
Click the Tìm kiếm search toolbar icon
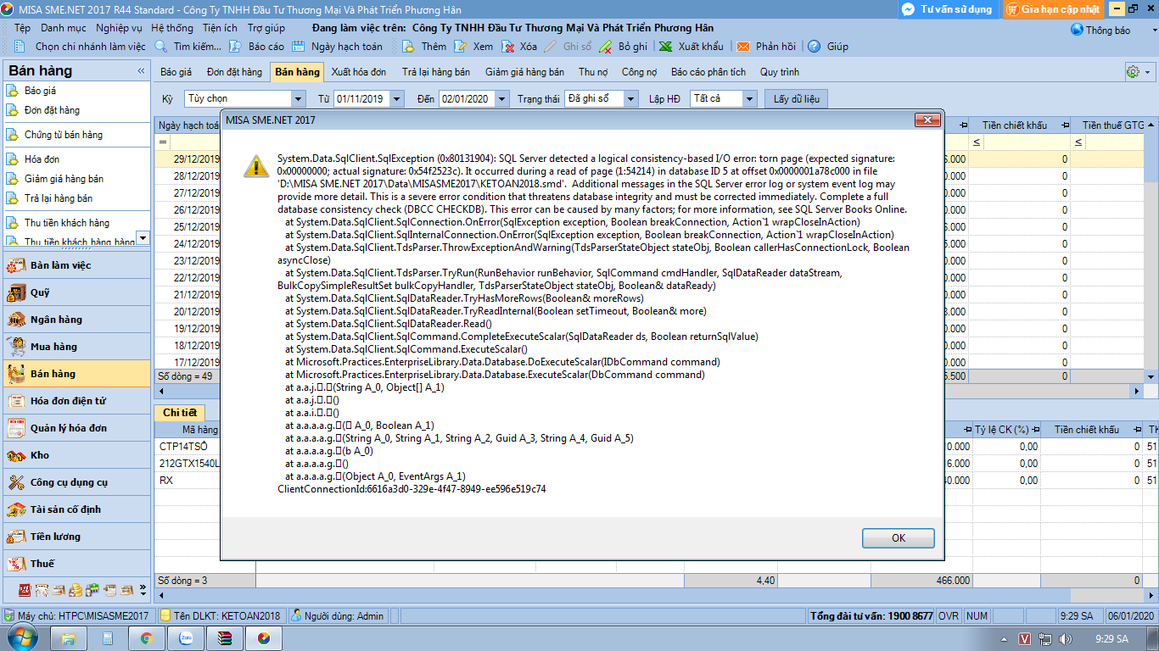pyautogui.click(x=162, y=47)
